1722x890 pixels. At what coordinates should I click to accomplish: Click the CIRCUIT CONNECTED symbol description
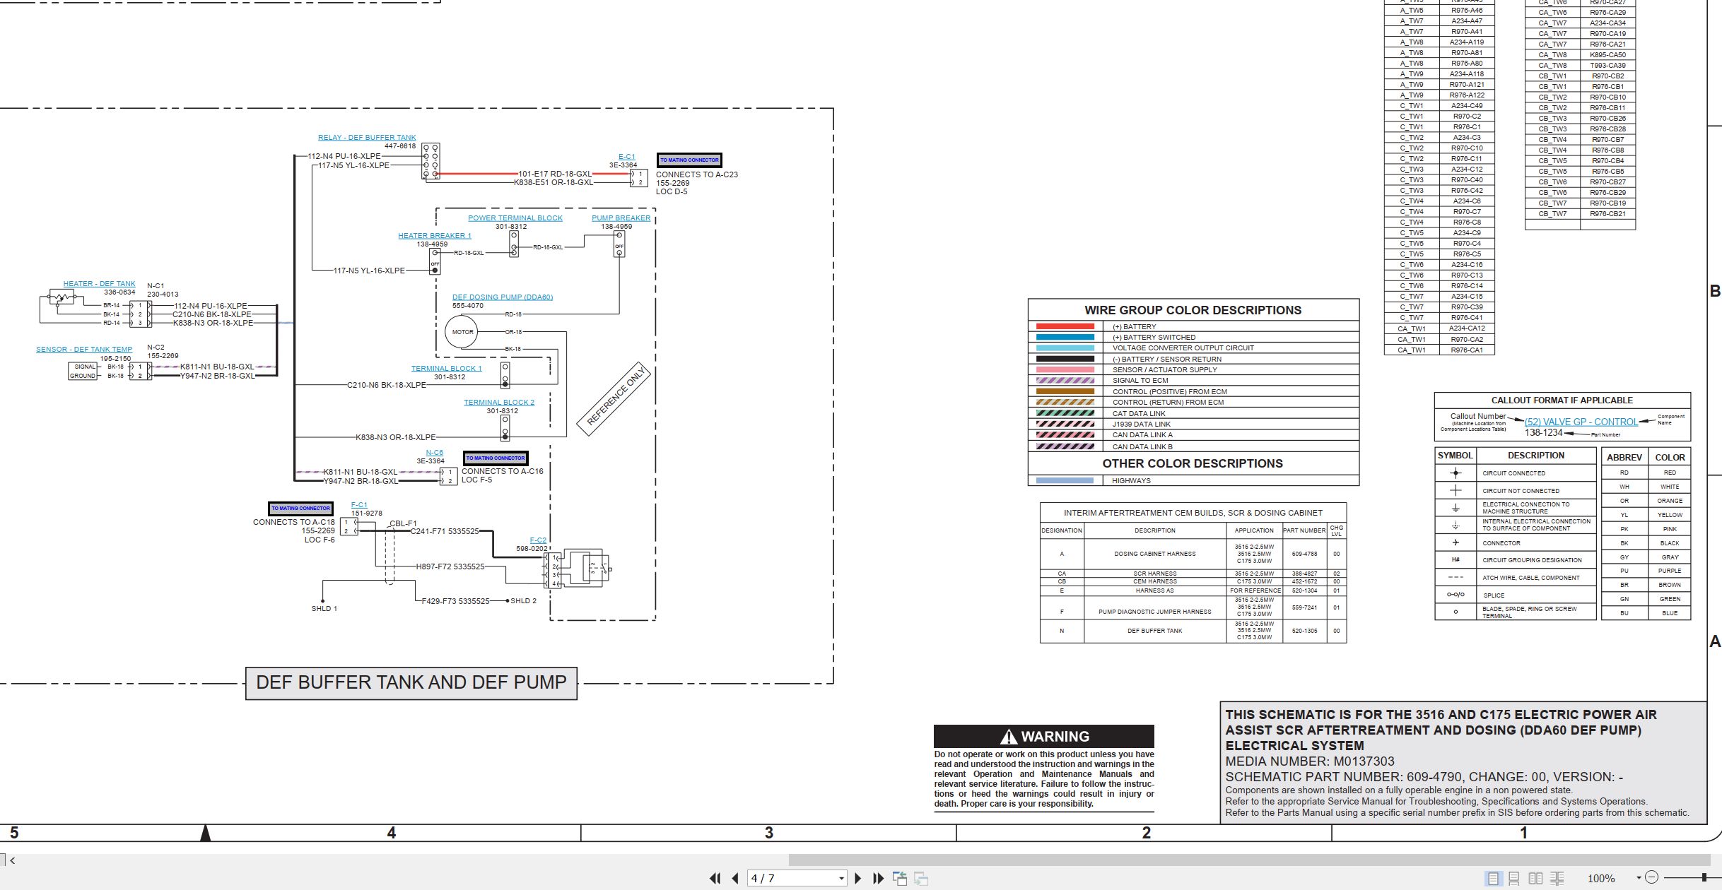1513,473
